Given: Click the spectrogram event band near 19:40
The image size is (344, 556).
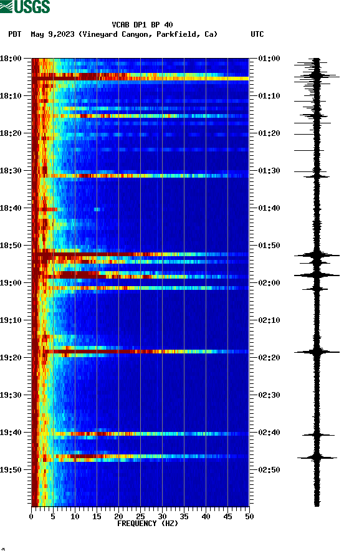Looking at the screenshot, I should tap(140, 434).
